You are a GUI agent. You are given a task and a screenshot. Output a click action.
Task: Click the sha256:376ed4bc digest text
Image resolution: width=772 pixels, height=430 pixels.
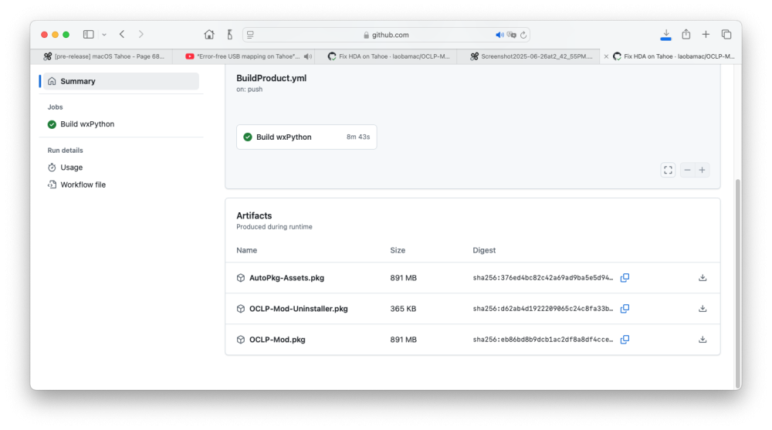tap(543, 278)
